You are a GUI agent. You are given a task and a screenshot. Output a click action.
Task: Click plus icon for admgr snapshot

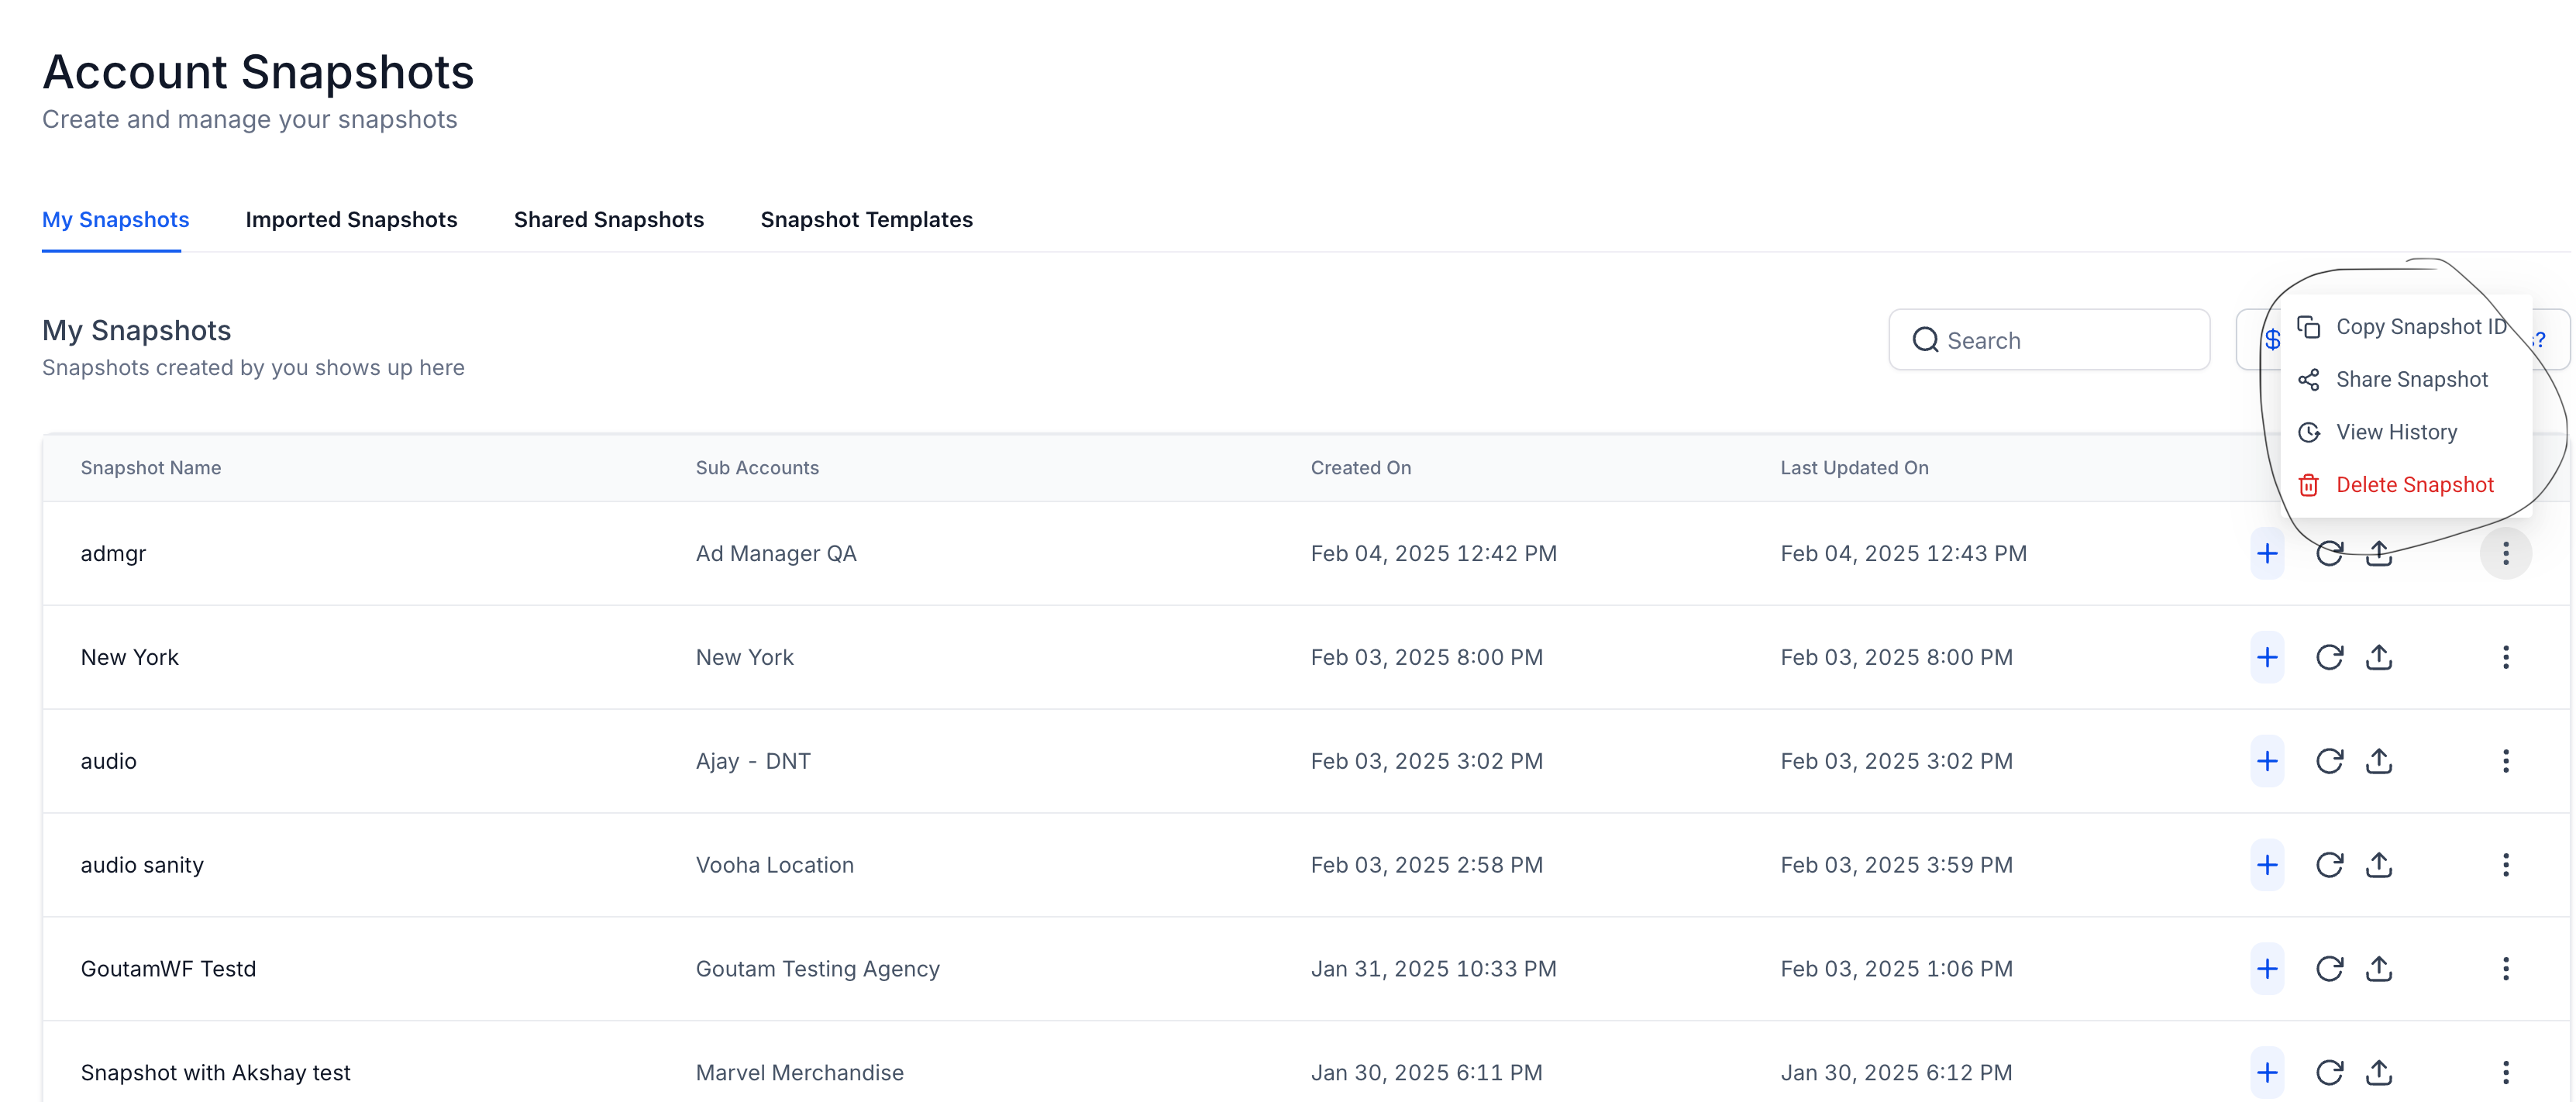(x=2267, y=553)
